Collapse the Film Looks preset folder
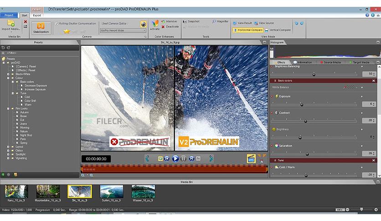The image size is (381, 221). coord(8,109)
